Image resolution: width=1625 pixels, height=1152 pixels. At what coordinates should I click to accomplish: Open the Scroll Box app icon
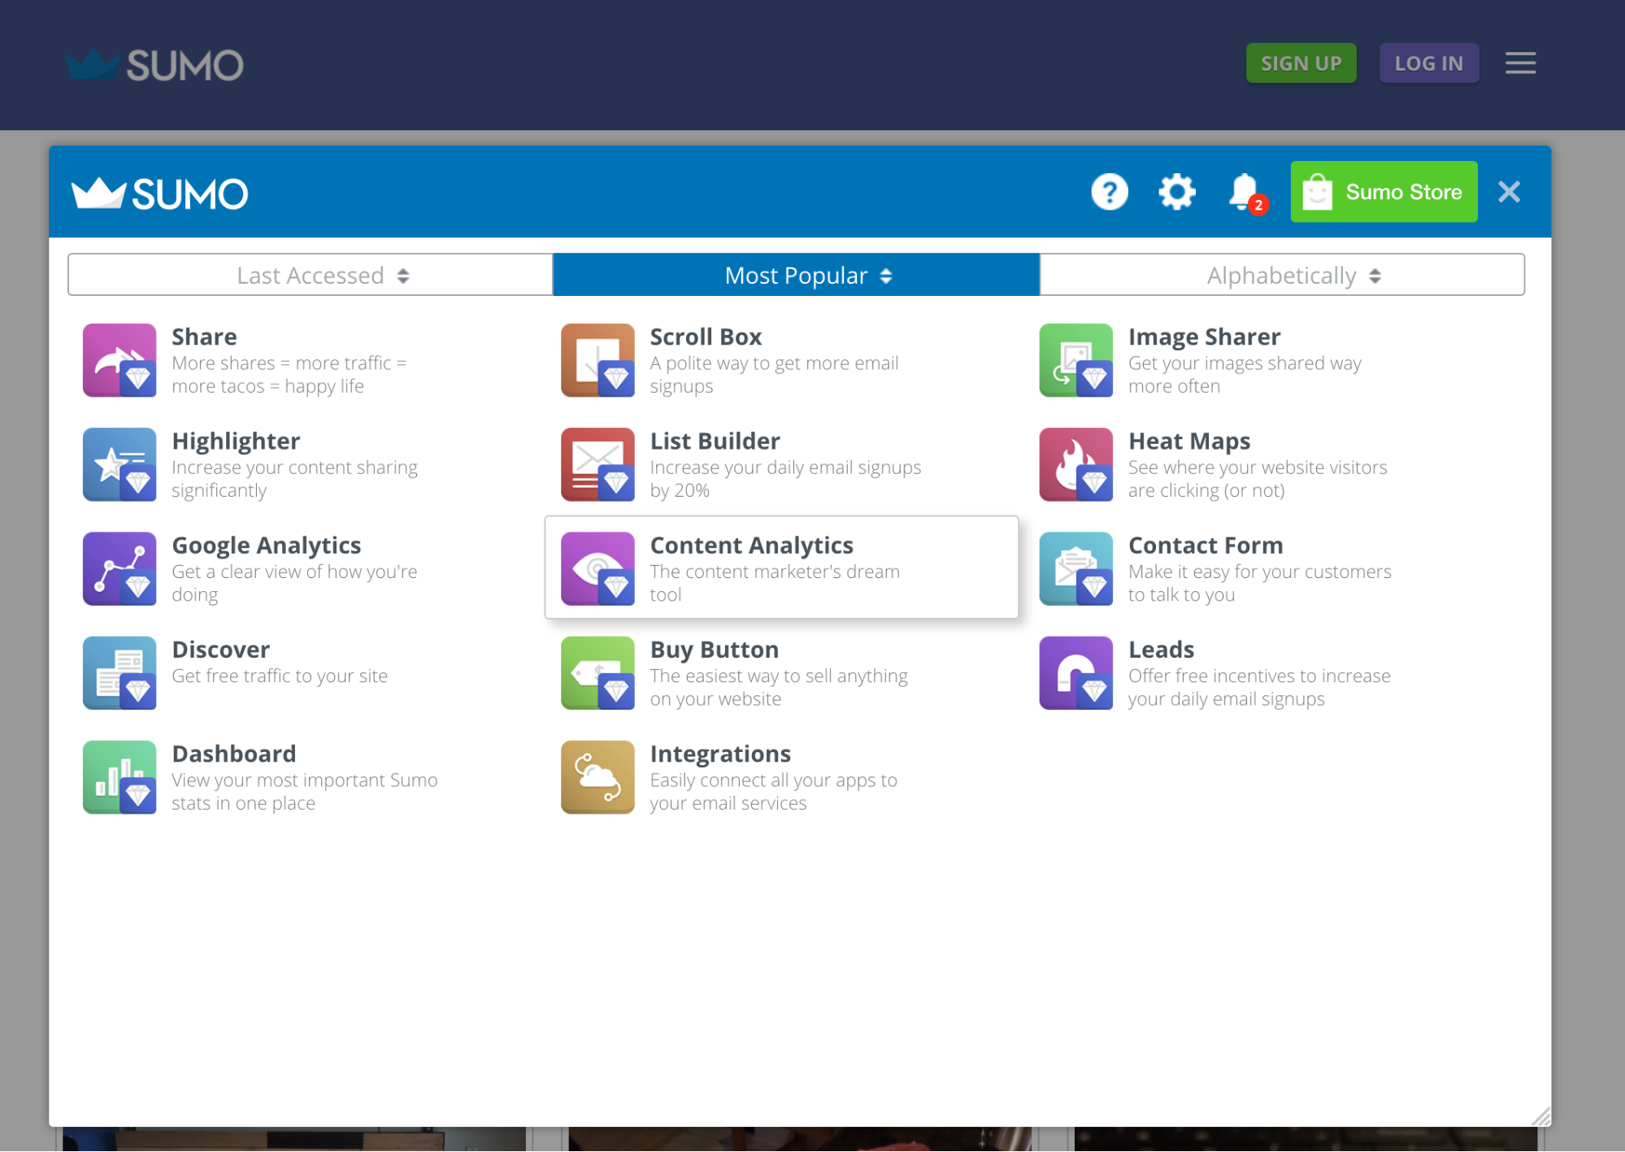(597, 360)
